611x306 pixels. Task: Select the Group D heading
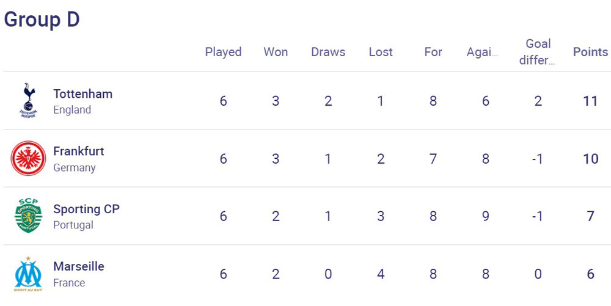42,20
